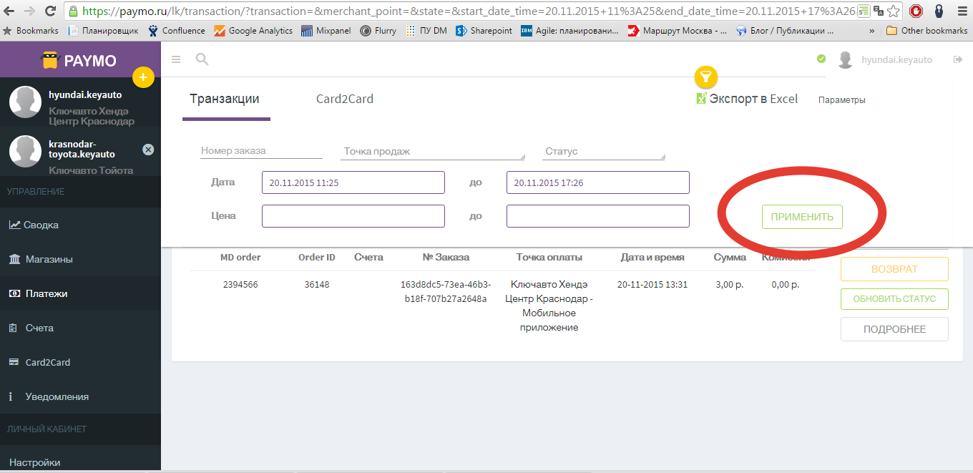Image resolution: width=973 pixels, height=473 pixels.
Task: Switch to the Card2Card tab
Action: click(345, 99)
